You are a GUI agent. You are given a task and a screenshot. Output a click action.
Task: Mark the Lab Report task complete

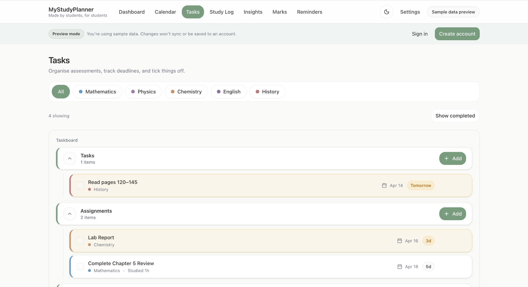[x=80, y=241]
